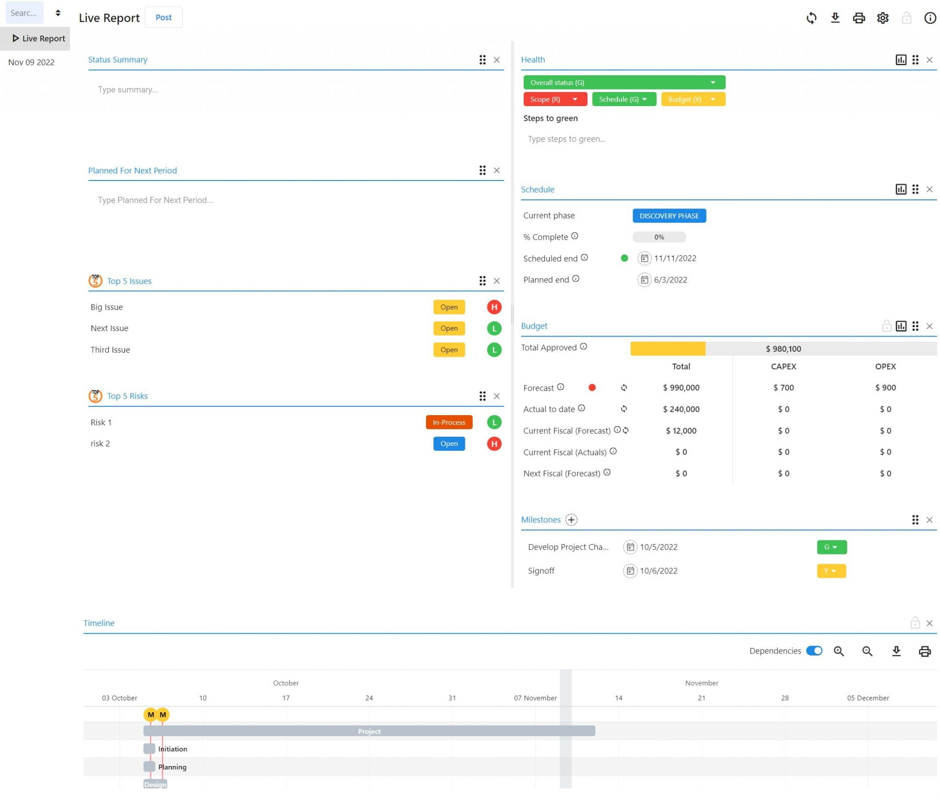Click the DISCOVERY PHASE button
This screenshot has width=940, height=799.
(669, 215)
